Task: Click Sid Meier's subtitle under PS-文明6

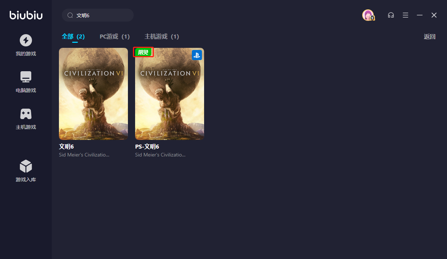Action: [160, 155]
